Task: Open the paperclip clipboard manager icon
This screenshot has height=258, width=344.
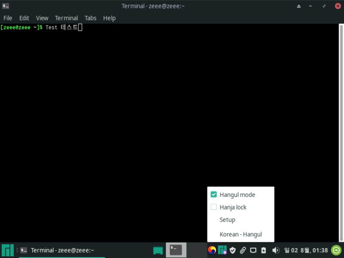Action: pos(243,250)
